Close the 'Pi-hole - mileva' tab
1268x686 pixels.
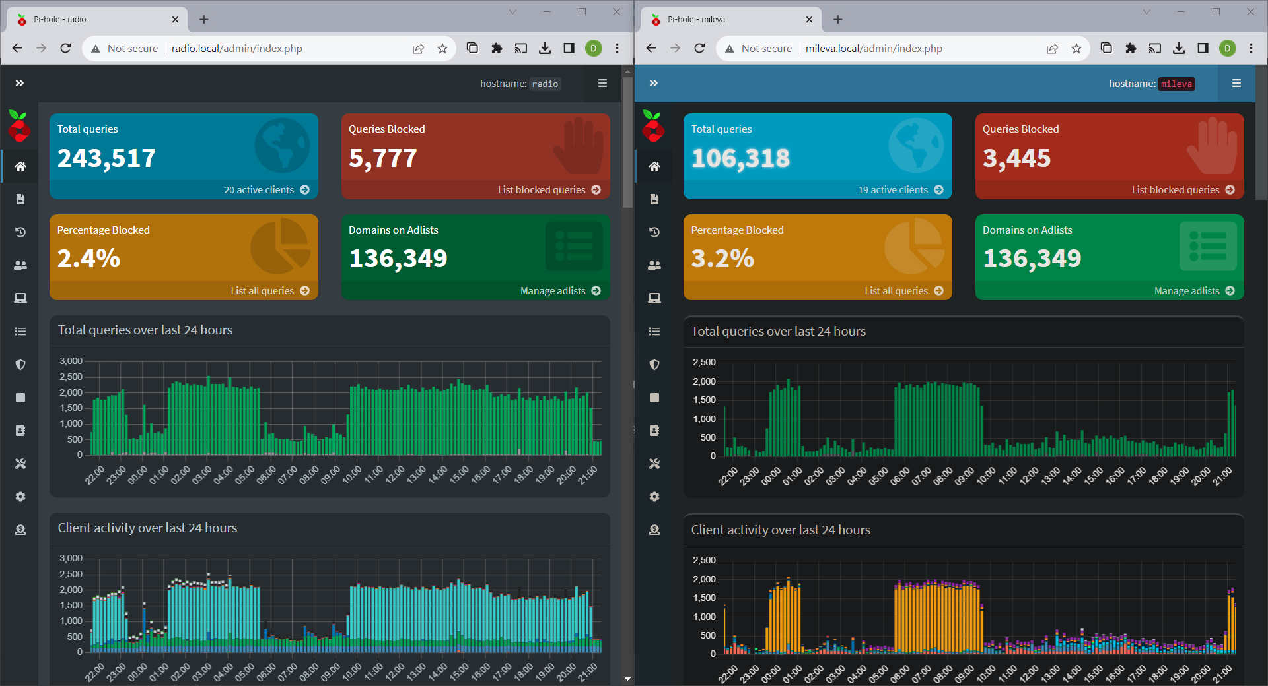(x=809, y=20)
